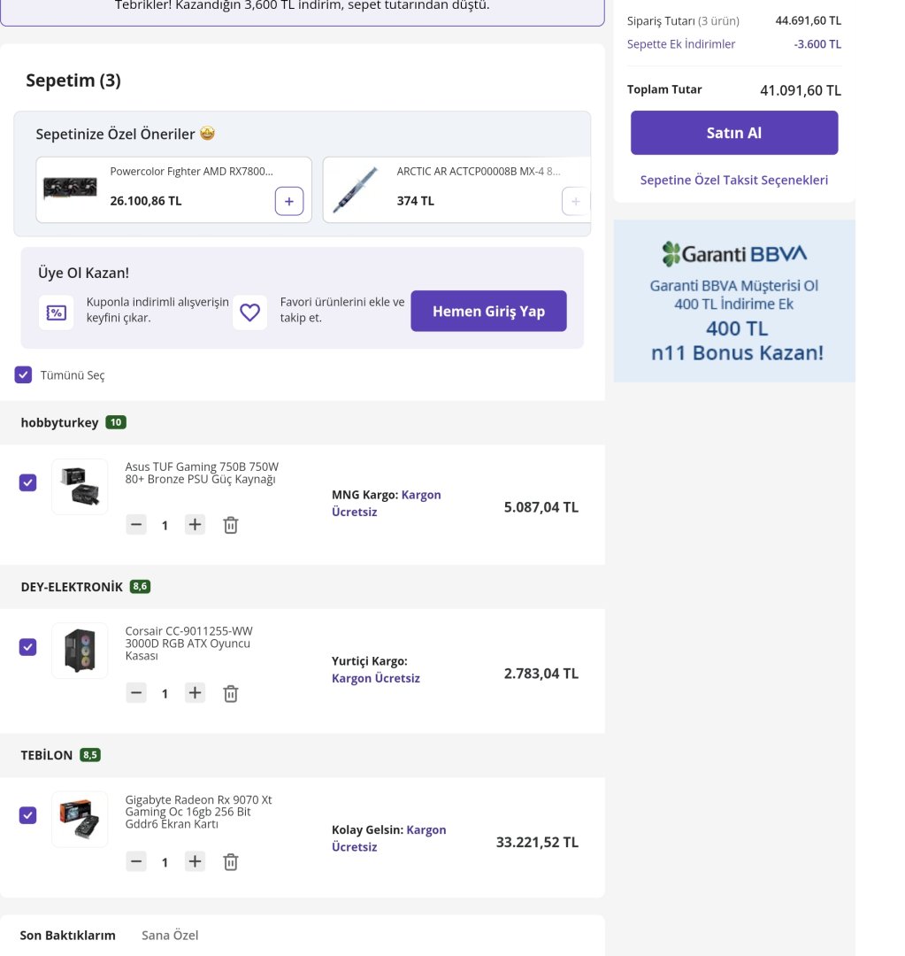Decrease Corsair case quantity
Screen dimensions: 905x956
point(135,693)
